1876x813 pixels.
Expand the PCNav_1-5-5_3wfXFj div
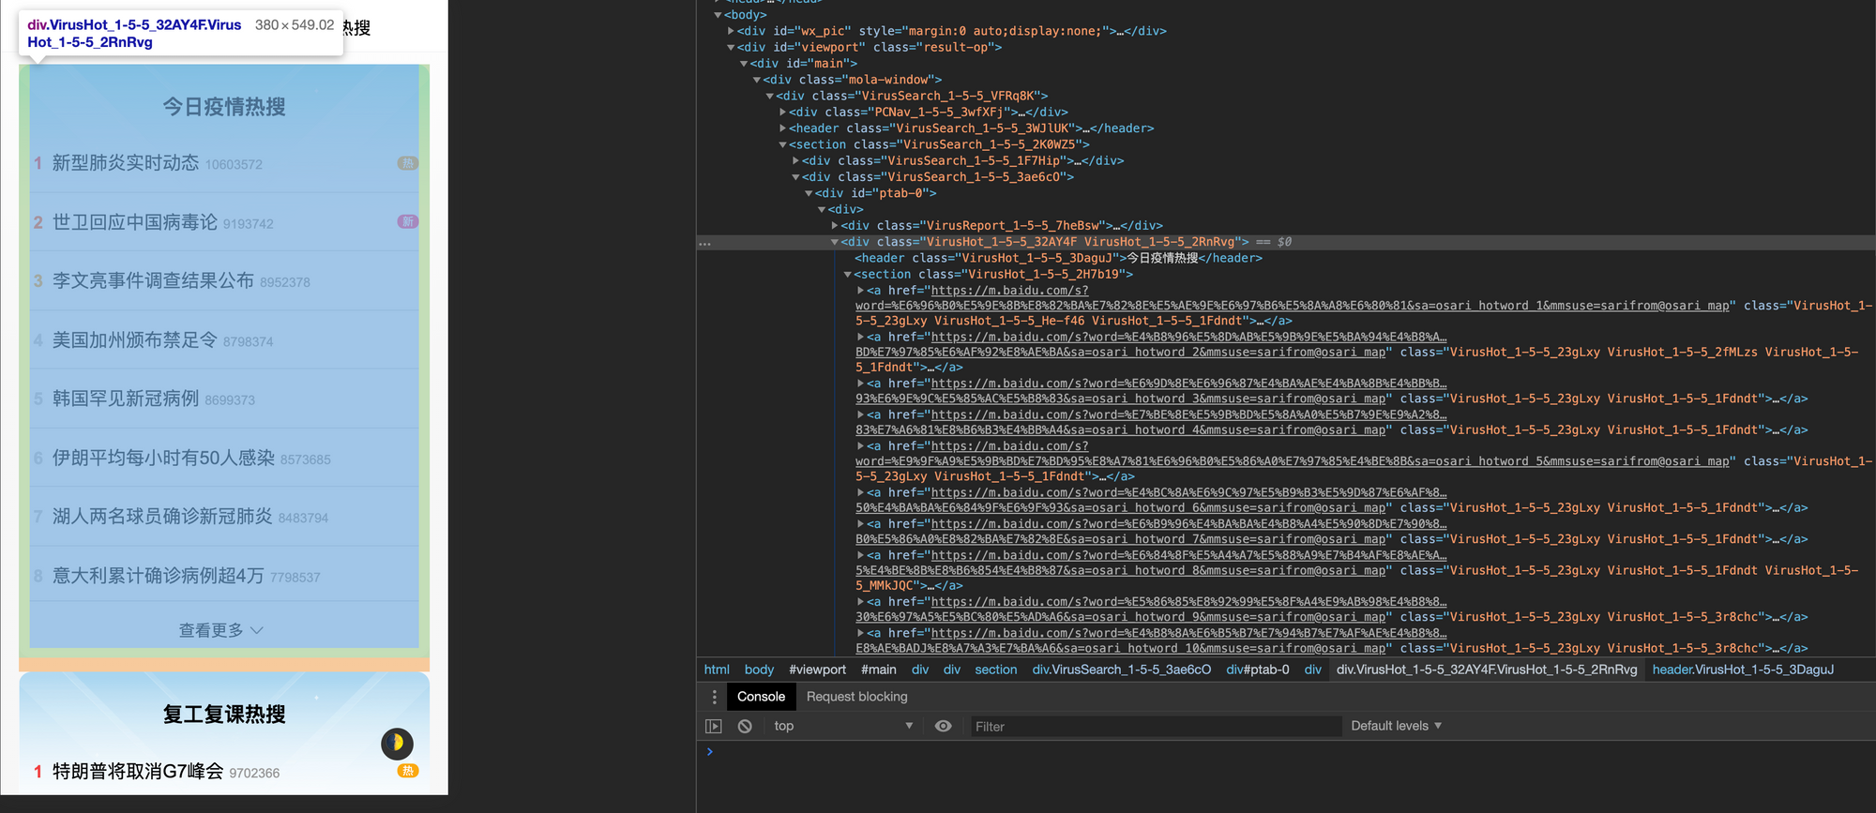click(783, 112)
